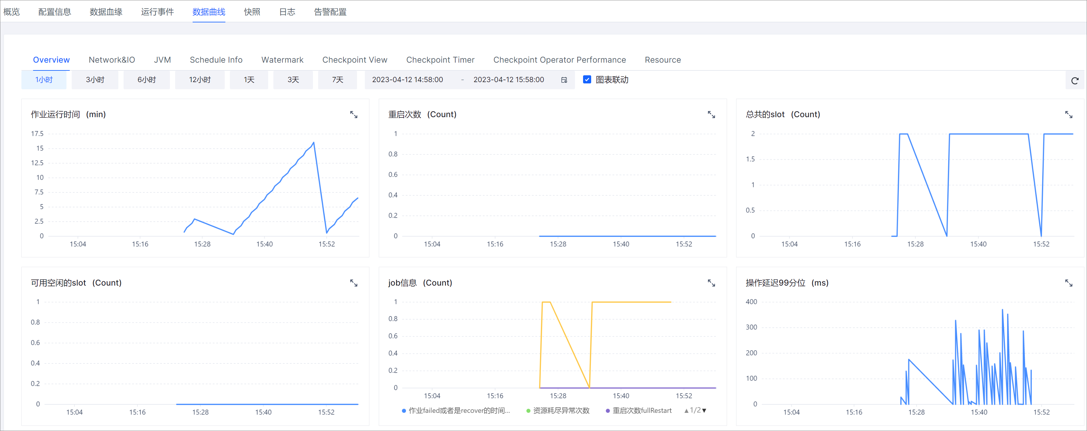Select the 3天 time range
This screenshot has width=1087, height=431.
click(293, 80)
